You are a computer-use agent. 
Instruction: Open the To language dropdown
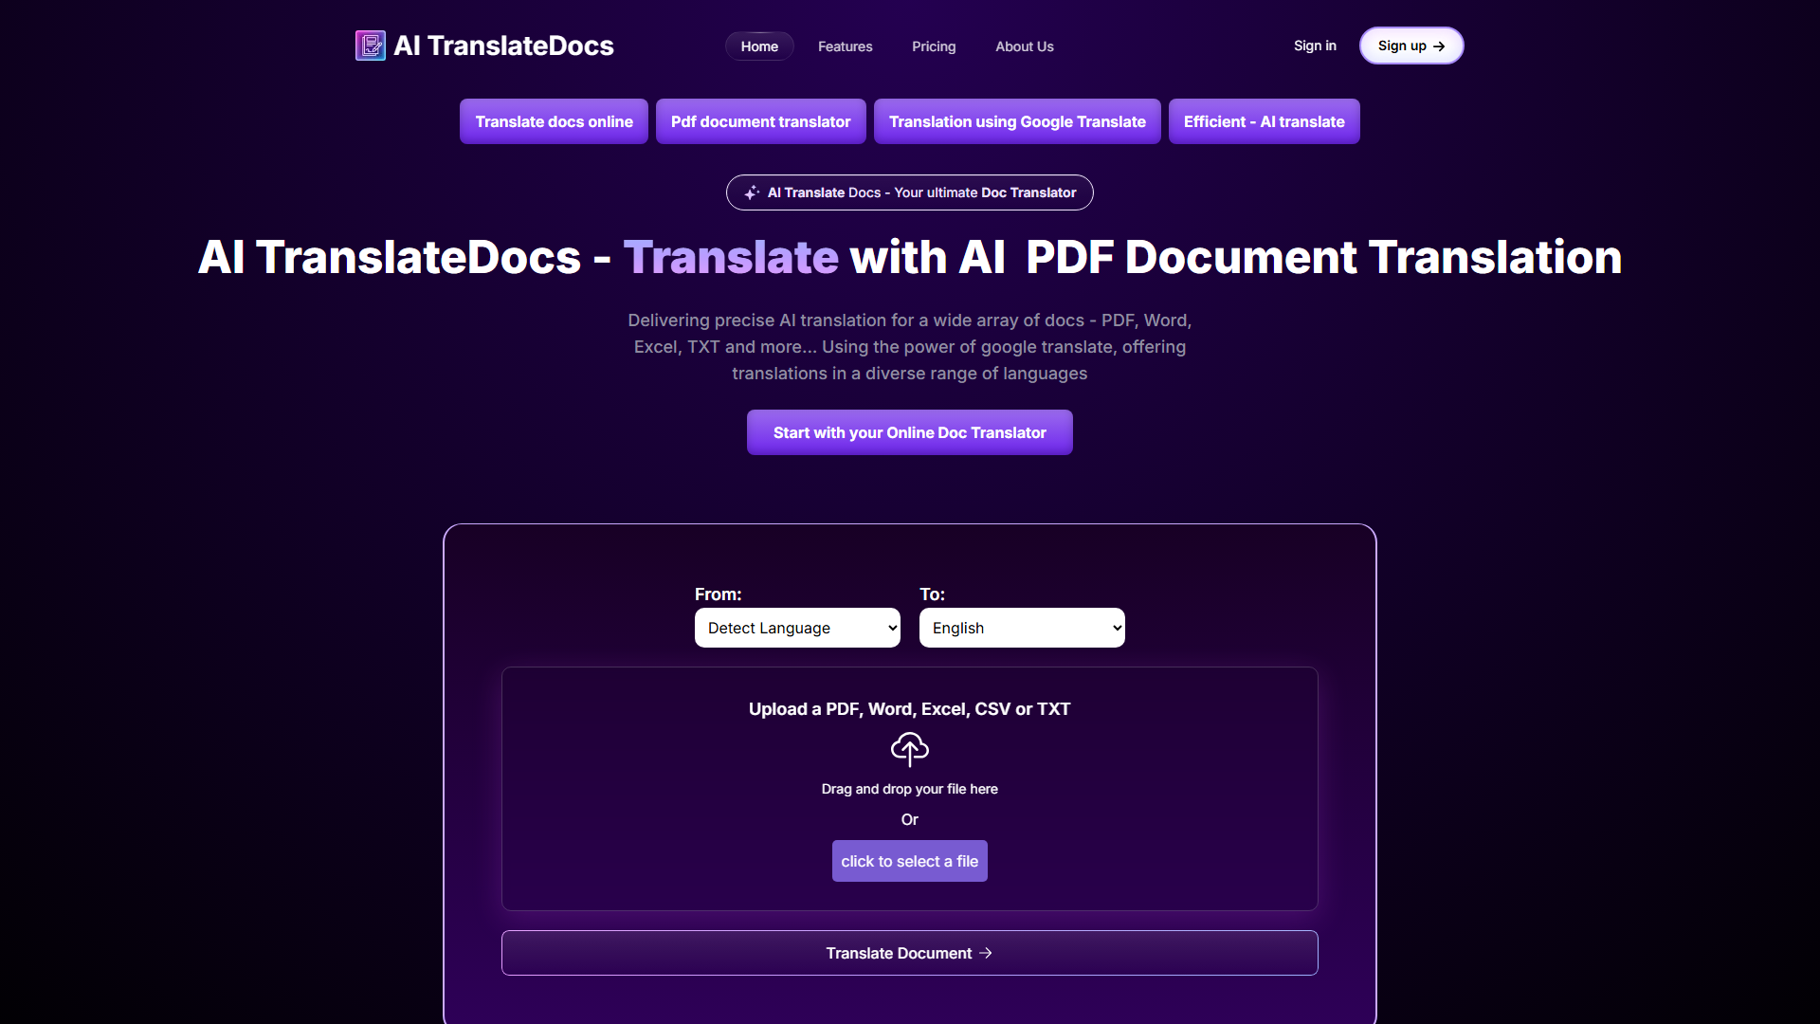tap(1021, 628)
